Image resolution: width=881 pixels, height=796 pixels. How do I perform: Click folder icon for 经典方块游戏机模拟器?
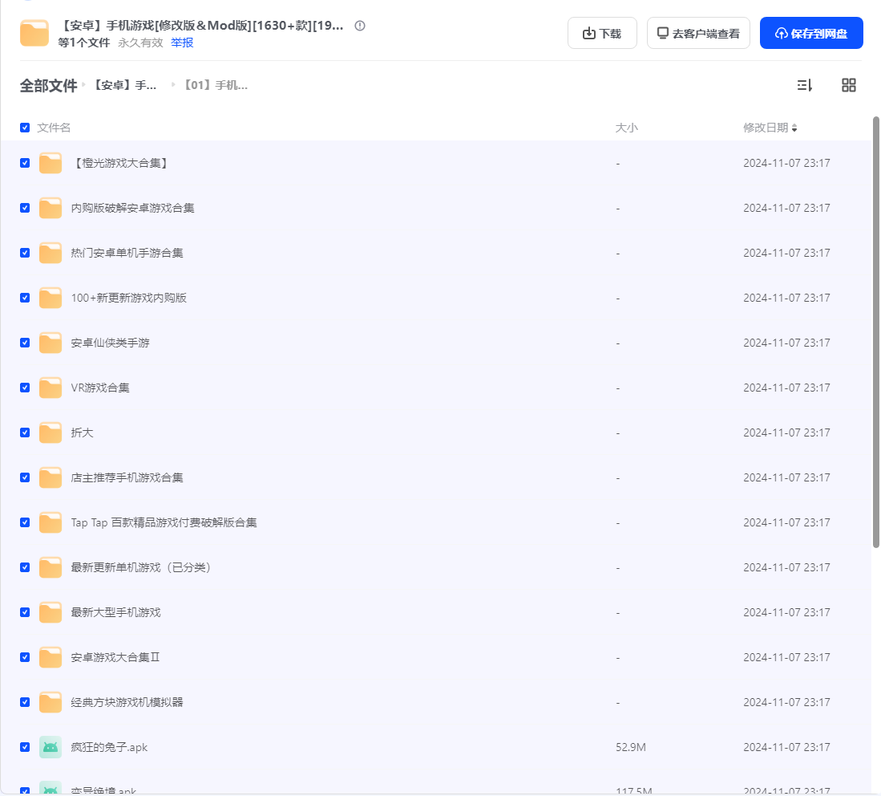51,702
